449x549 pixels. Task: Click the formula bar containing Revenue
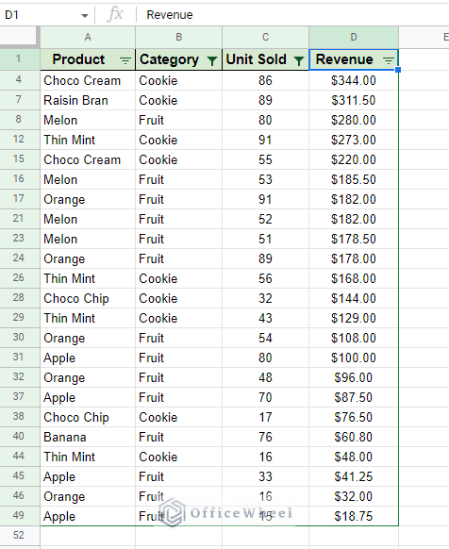pyautogui.click(x=292, y=15)
